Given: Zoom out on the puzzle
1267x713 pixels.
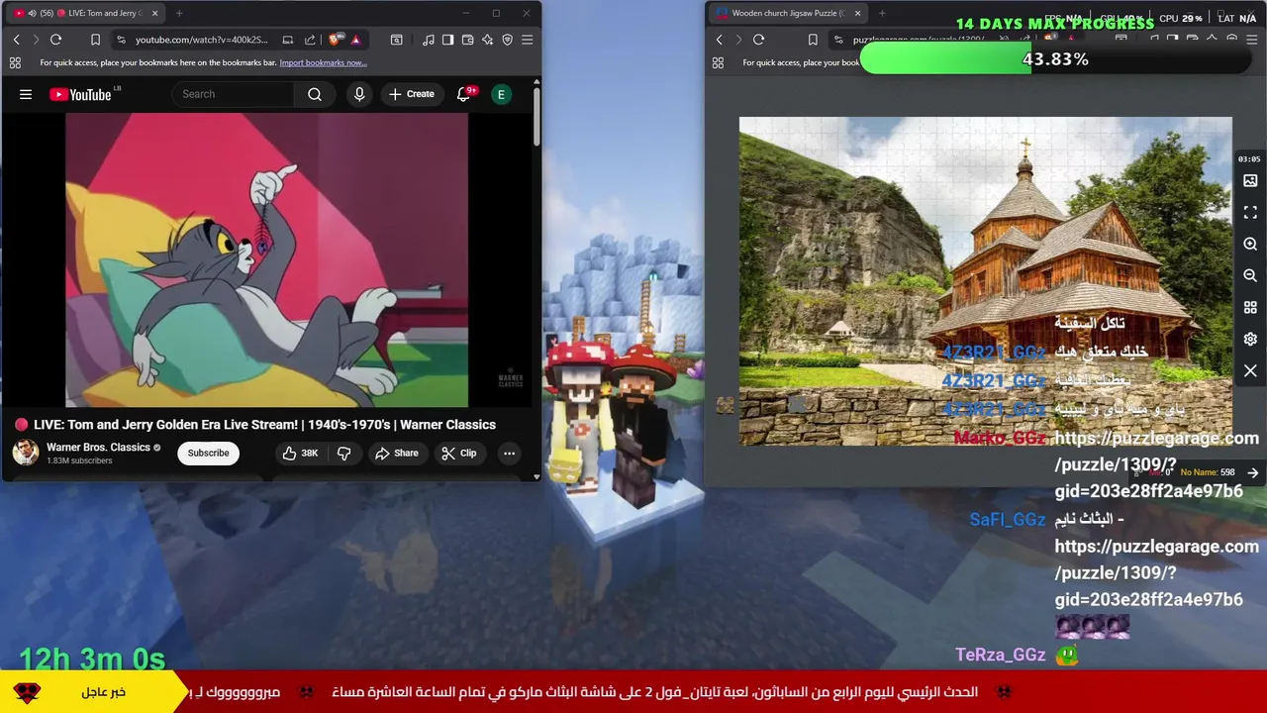Looking at the screenshot, I should (x=1250, y=275).
